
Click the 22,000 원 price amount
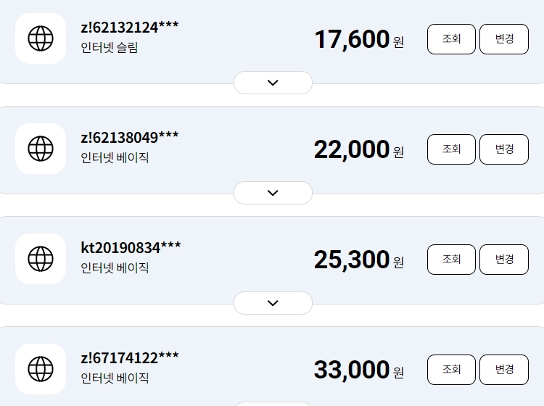coord(358,149)
